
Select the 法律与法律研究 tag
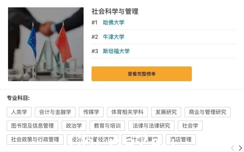click(151, 126)
